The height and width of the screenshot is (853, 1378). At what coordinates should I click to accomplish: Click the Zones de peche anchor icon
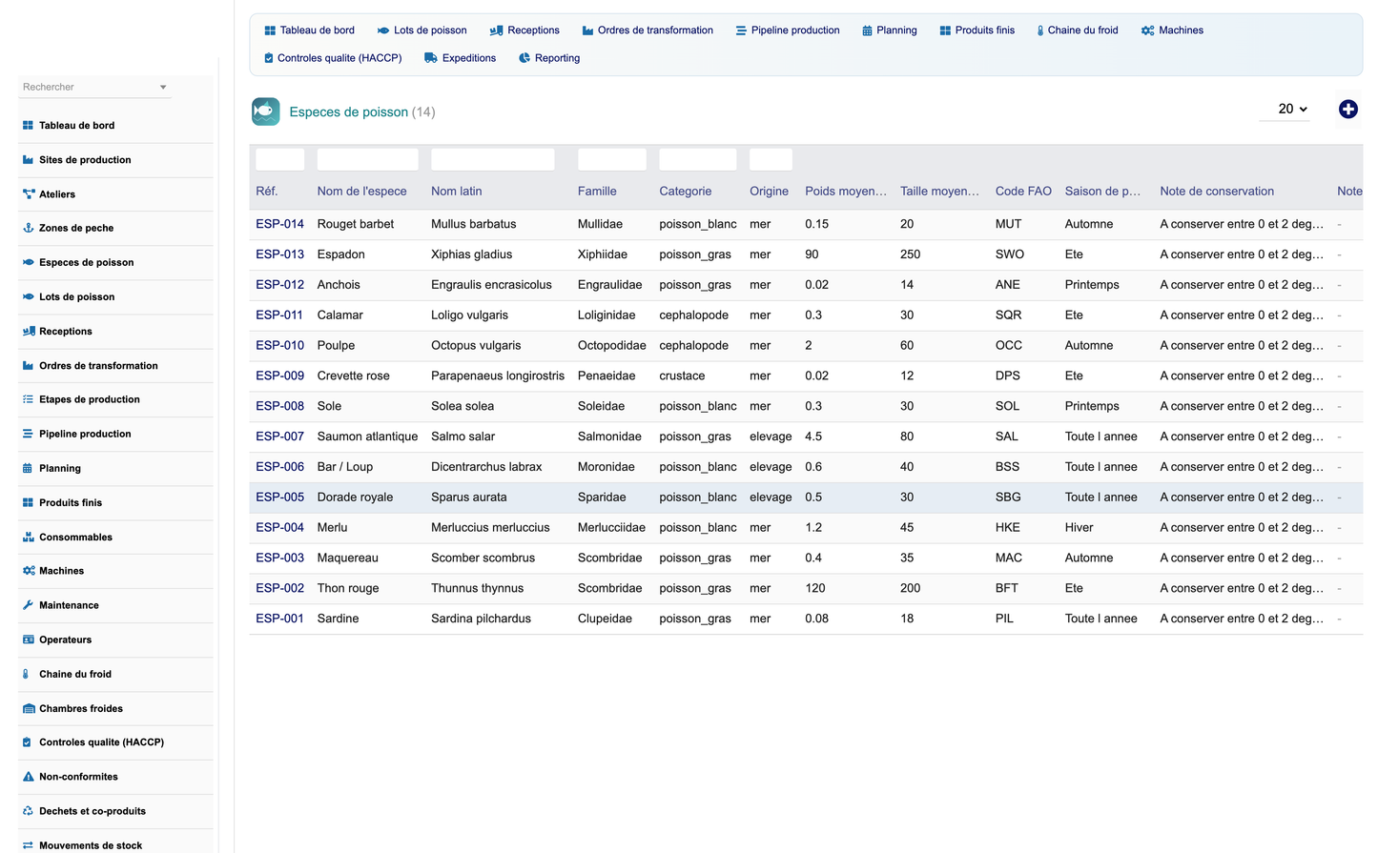(28, 228)
